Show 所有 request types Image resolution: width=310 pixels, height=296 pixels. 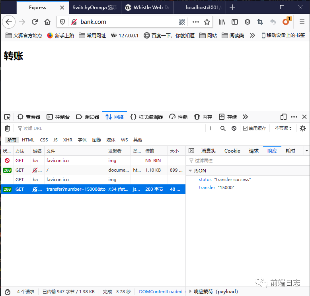coord(12,140)
